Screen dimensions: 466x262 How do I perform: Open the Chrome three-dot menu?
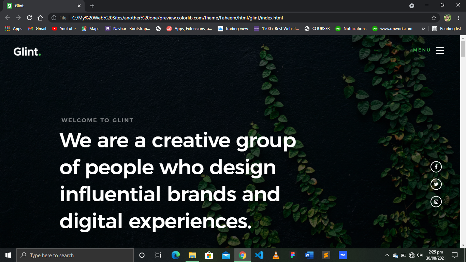click(458, 18)
